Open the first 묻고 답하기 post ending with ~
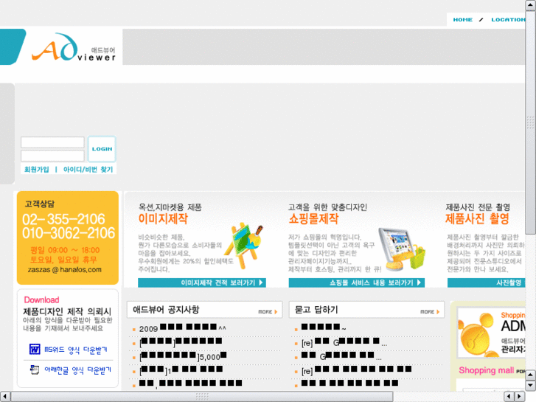Screen dimensions: 536x402 click(324, 328)
